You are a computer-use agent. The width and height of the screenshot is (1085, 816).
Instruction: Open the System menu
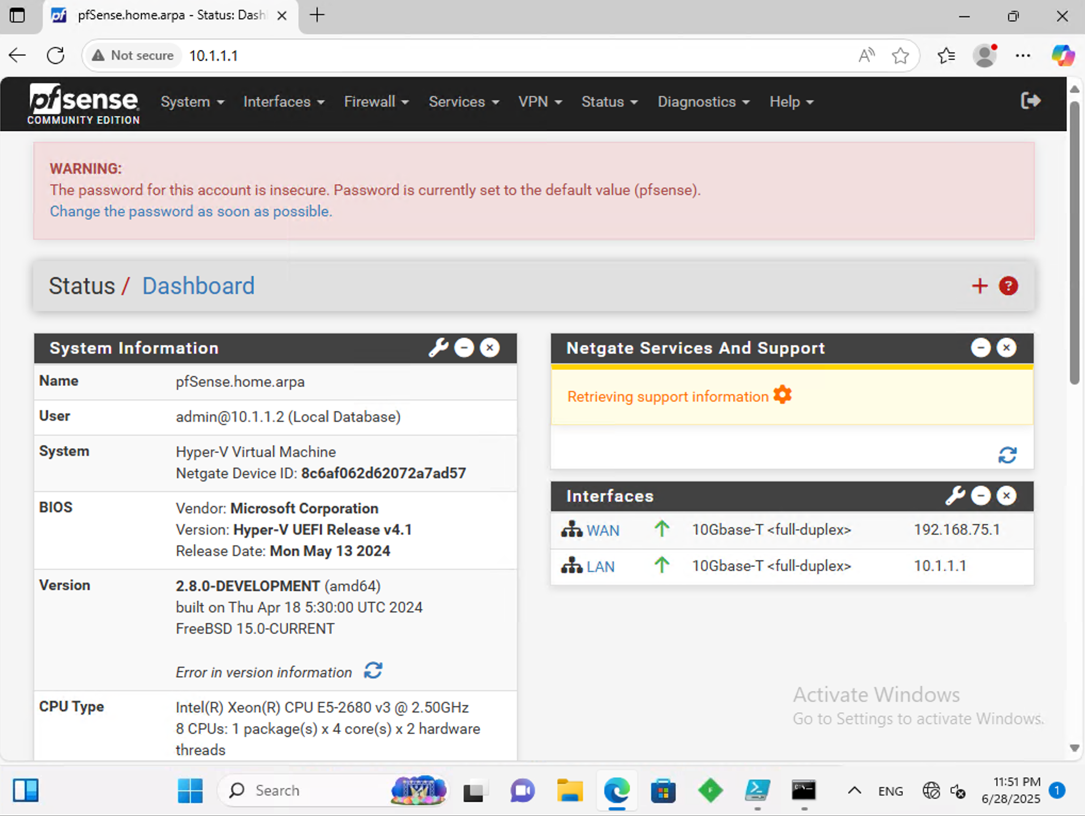[192, 102]
